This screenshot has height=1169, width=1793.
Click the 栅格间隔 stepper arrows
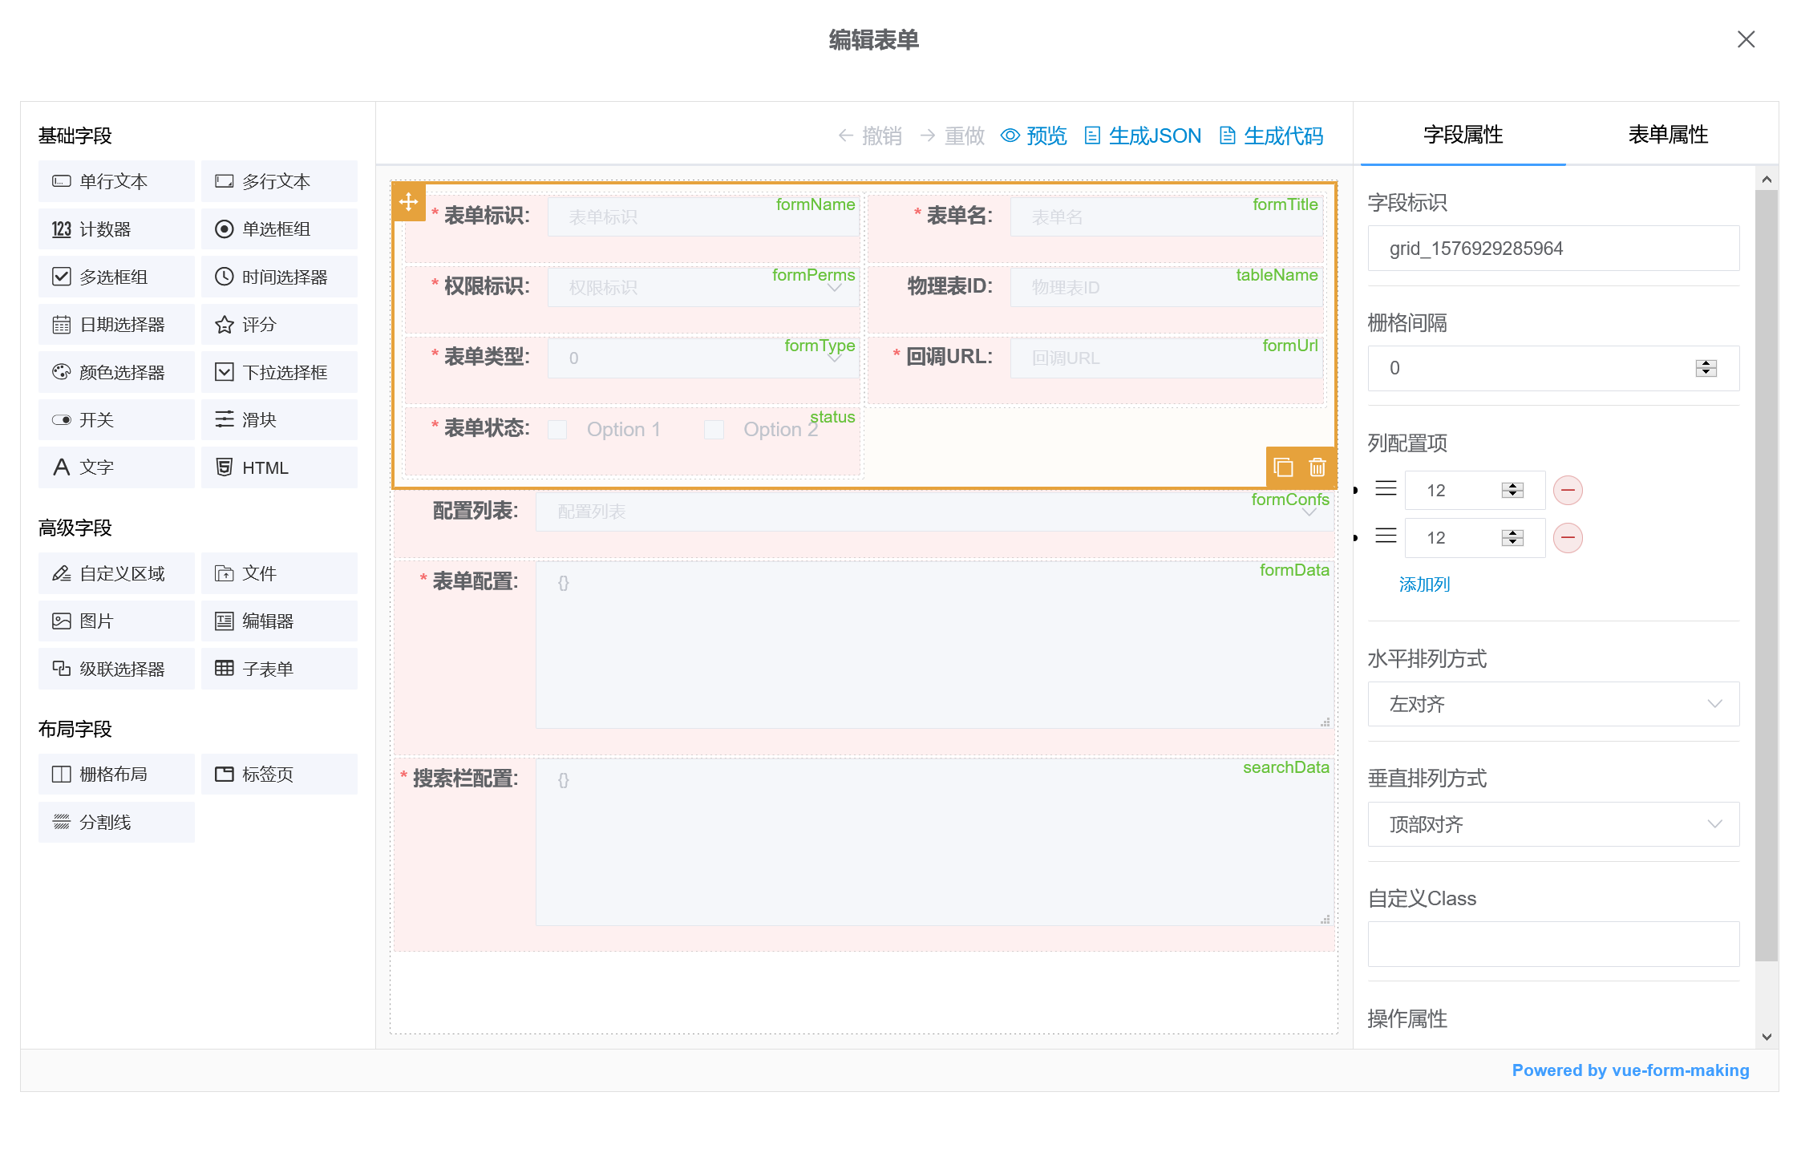click(1706, 368)
